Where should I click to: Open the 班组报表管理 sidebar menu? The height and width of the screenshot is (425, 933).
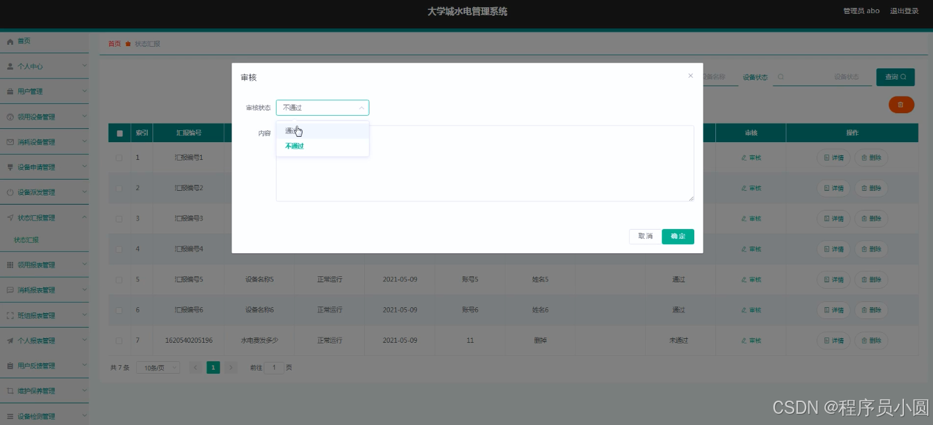(44, 316)
